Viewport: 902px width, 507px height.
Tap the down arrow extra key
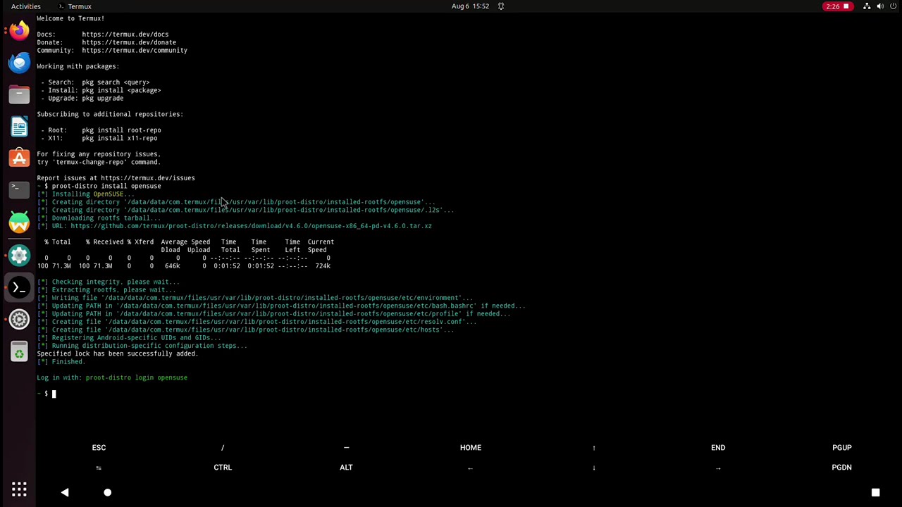coord(594,468)
